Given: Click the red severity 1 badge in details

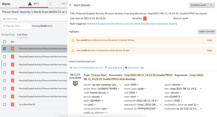Looking at the screenshot, I should tap(145, 18).
